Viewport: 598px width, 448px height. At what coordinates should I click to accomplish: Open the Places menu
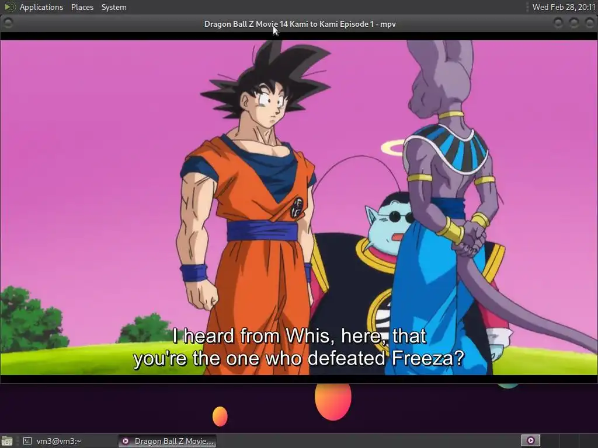(82, 7)
